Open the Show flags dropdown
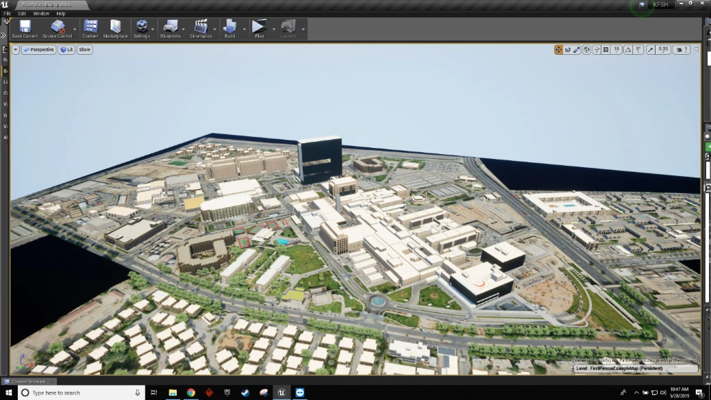This screenshot has width=711, height=400. (x=84, y=49)
